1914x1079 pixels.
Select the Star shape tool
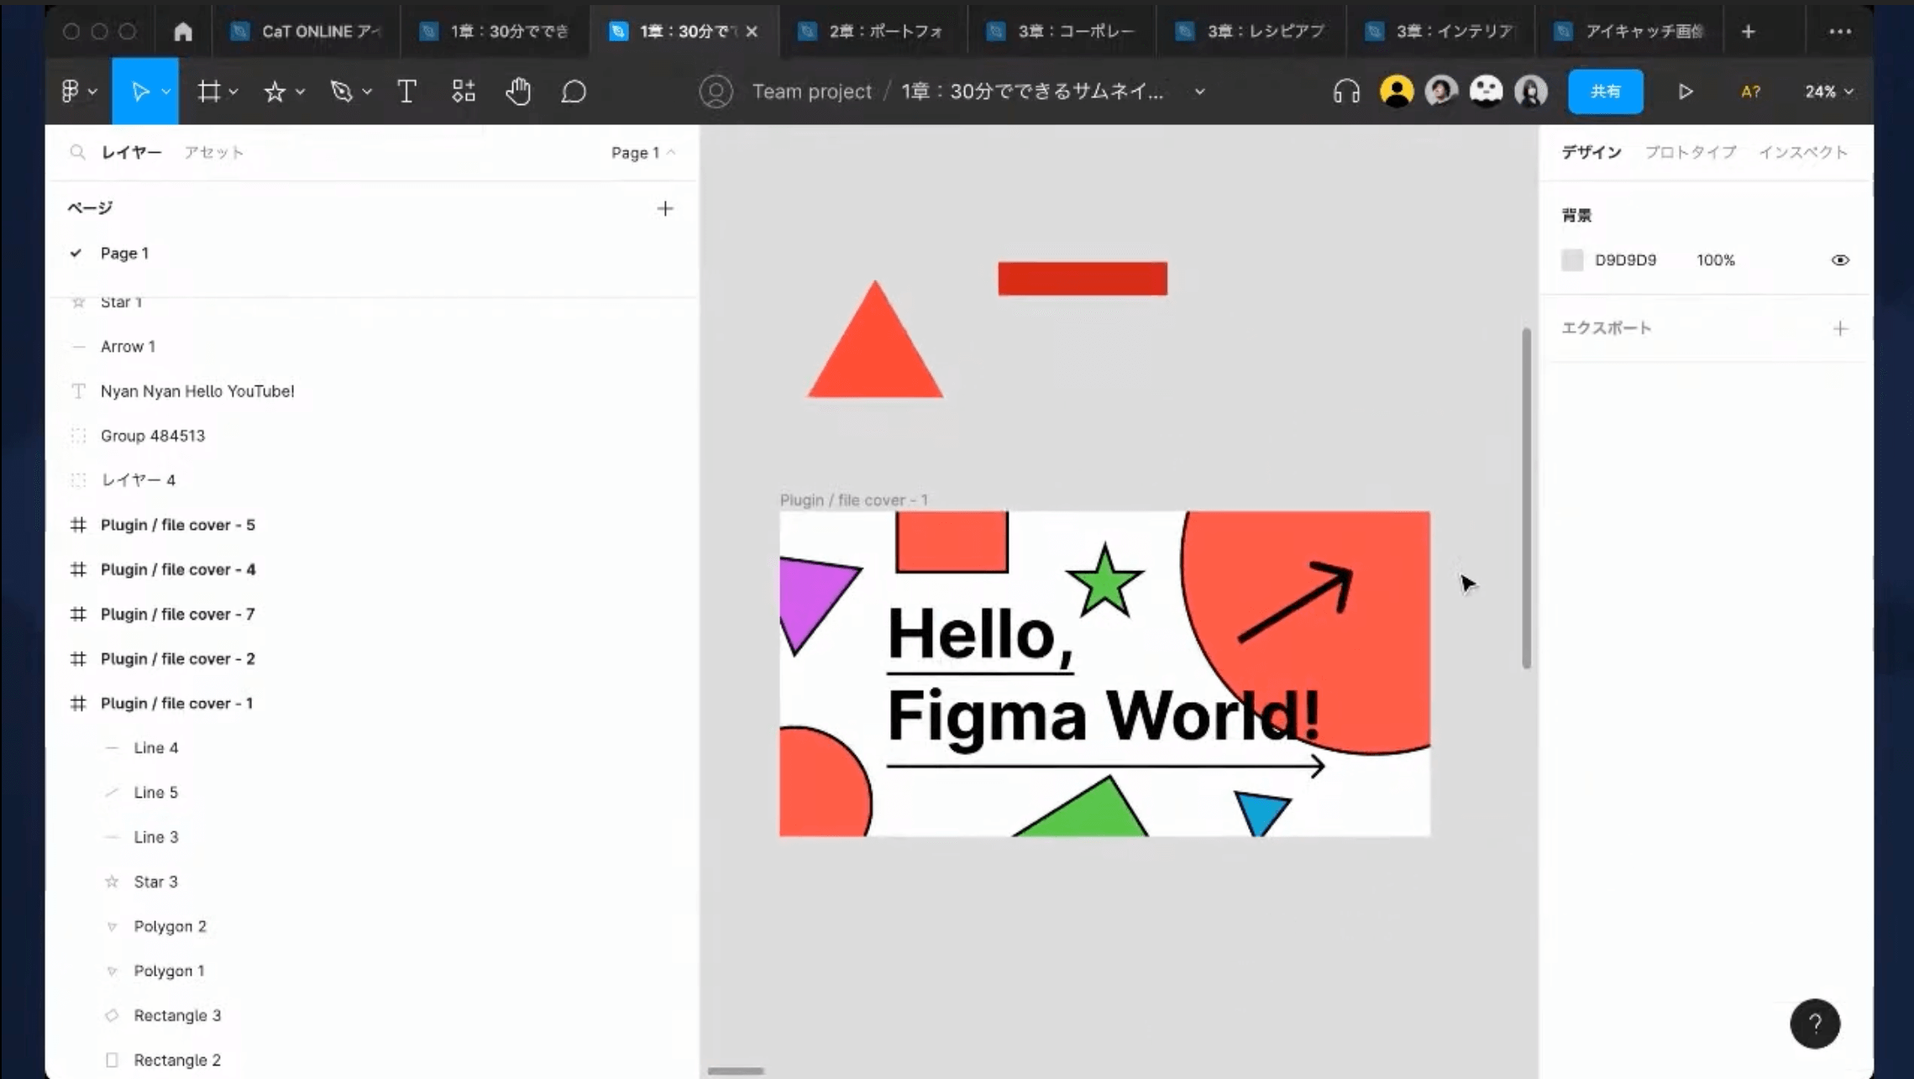point(275,91)
